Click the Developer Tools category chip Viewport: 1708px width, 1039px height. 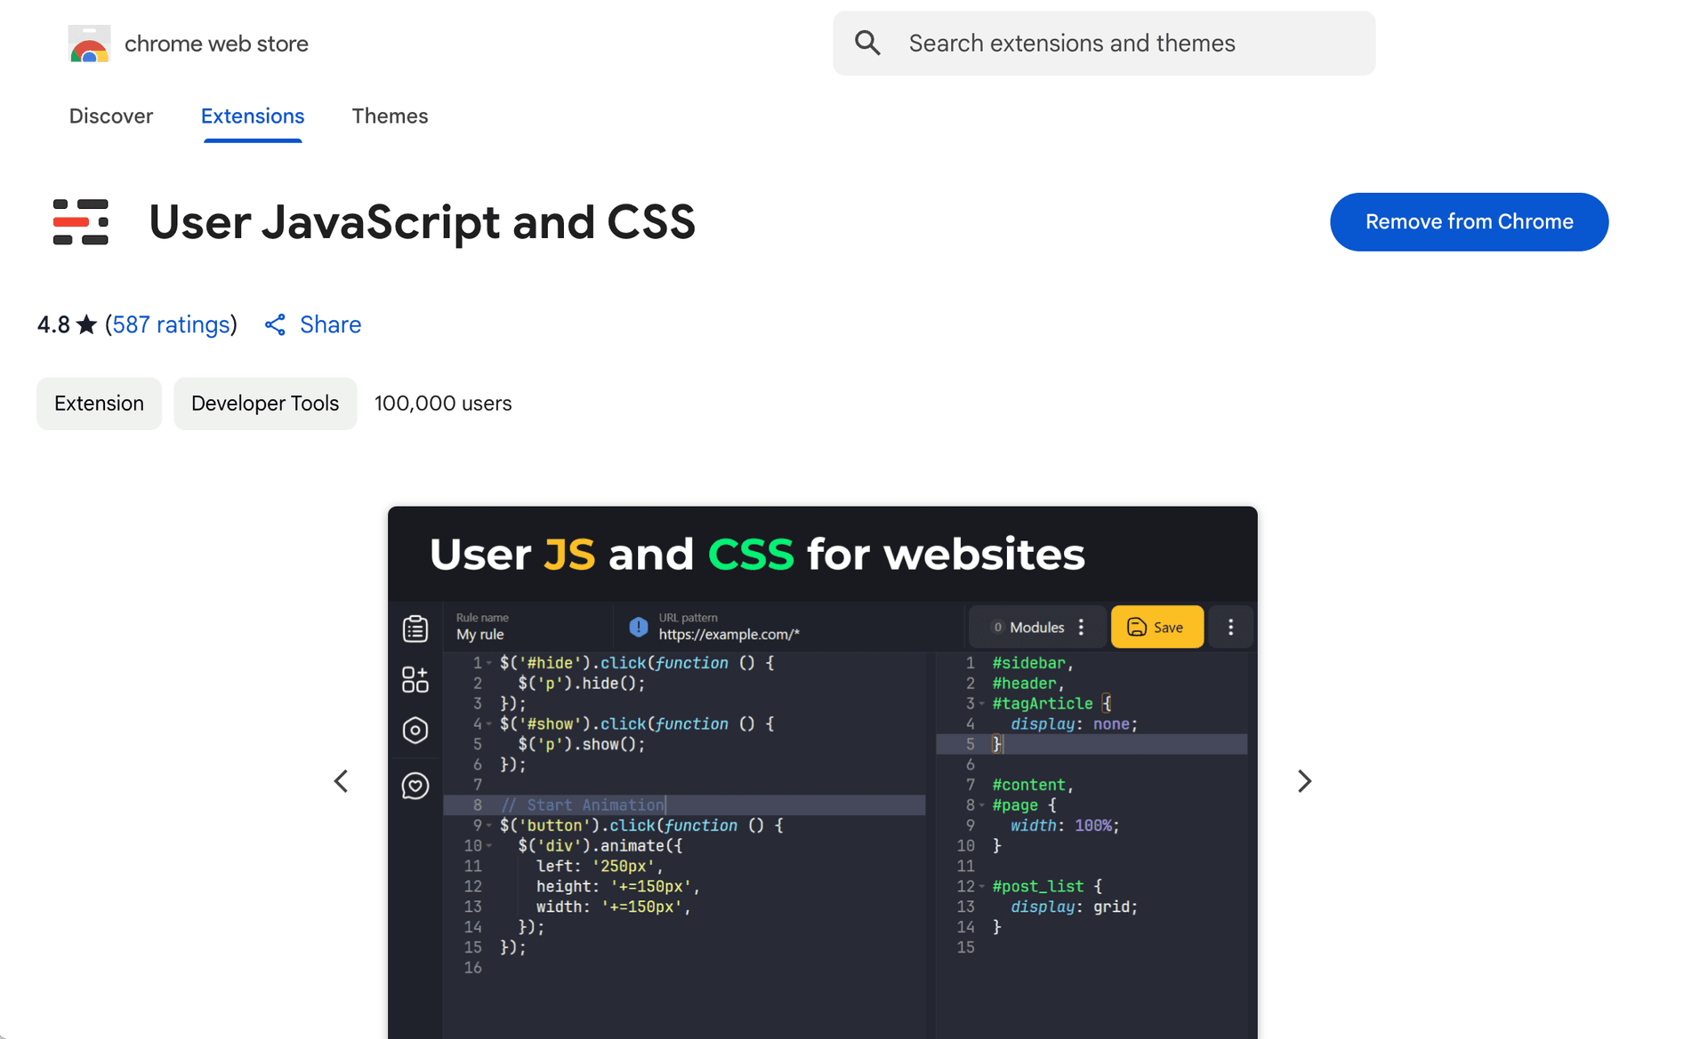(x=265, y=404)
